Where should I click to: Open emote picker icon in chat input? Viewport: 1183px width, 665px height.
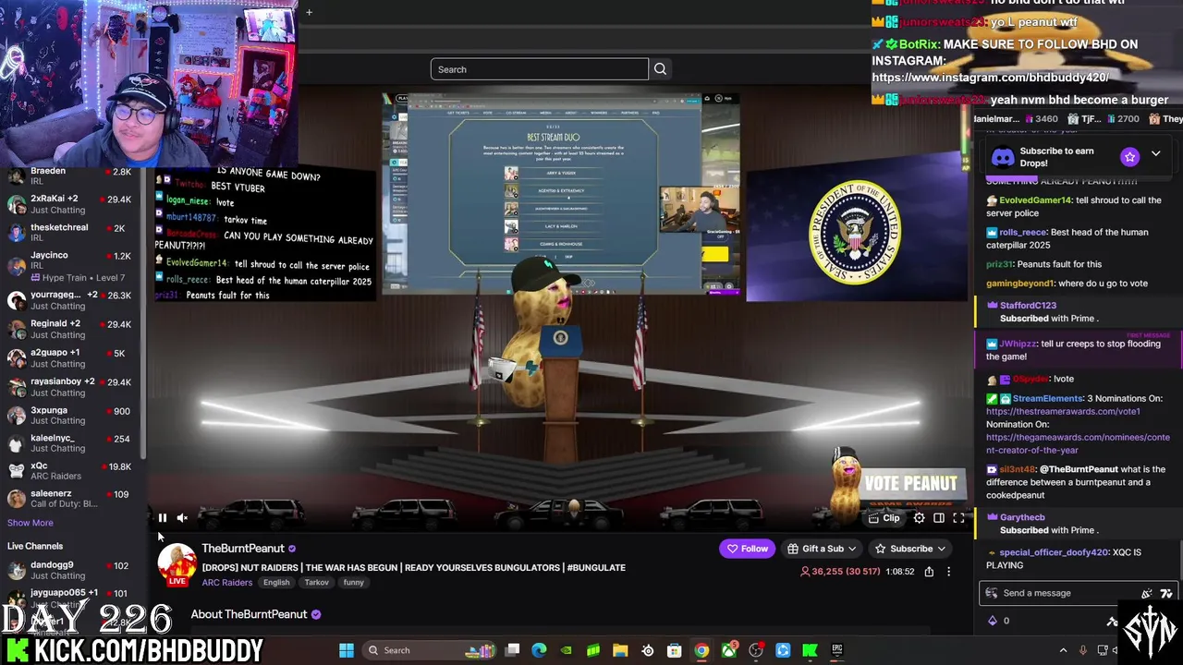click(1166, 593)
